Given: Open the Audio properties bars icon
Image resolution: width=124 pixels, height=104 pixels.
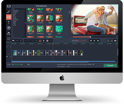Looking at the screenshot, I should [x=51, y=41].
